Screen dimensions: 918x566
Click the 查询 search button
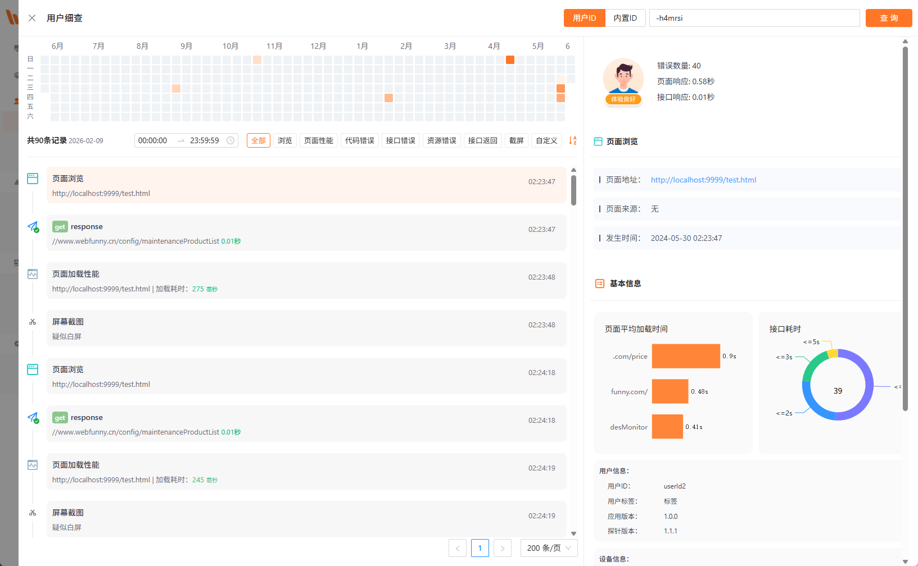888,17
